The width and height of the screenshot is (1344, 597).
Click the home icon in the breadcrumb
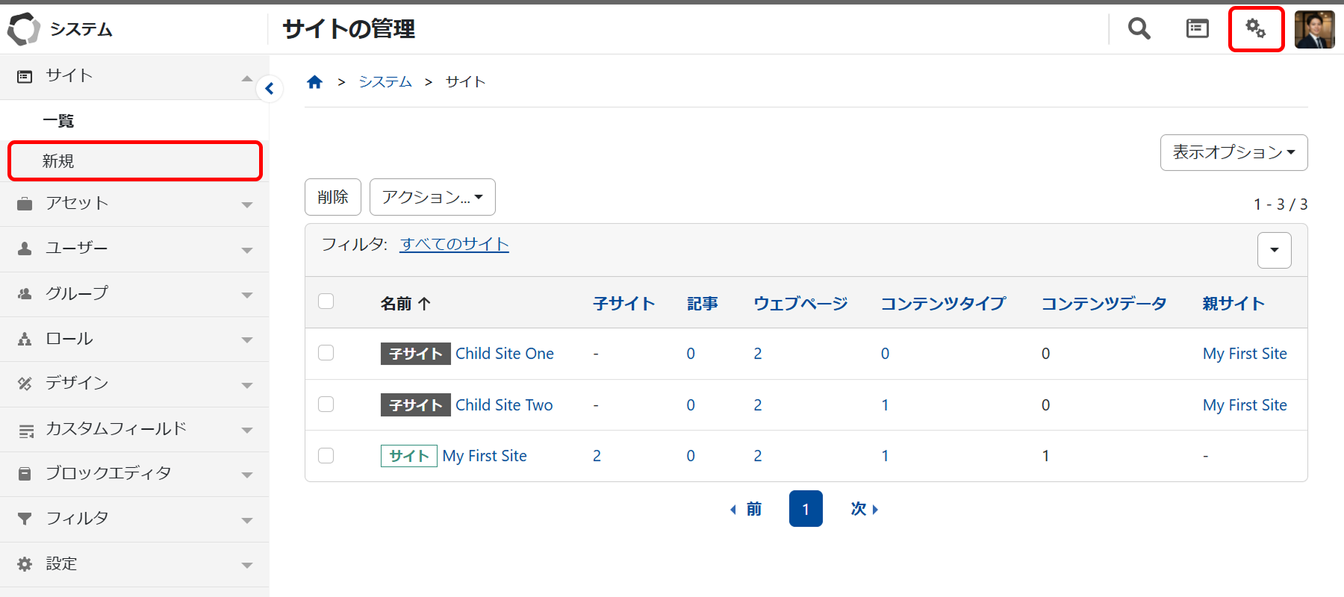pyautogui.click(x=314, y=81)
